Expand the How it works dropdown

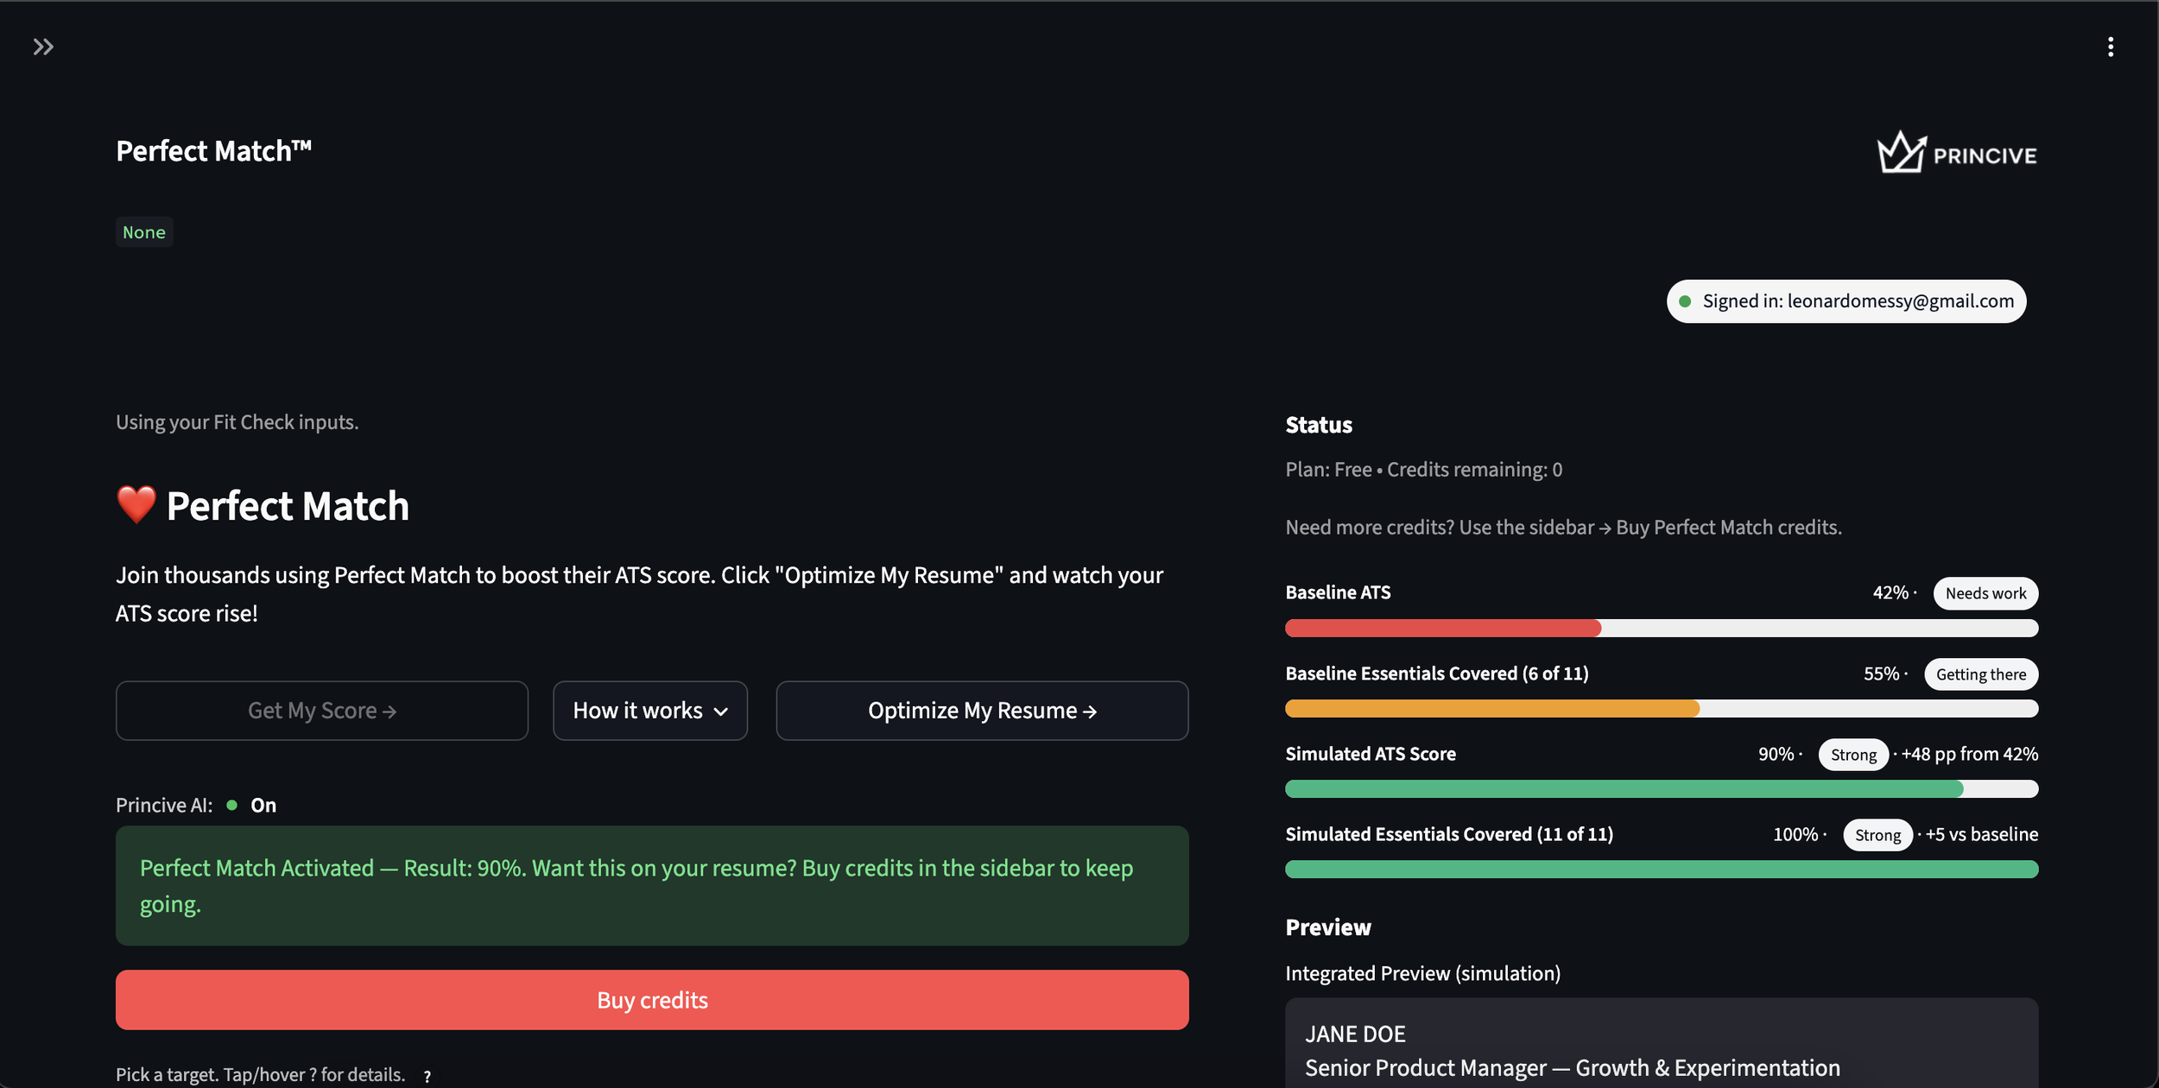649,711
